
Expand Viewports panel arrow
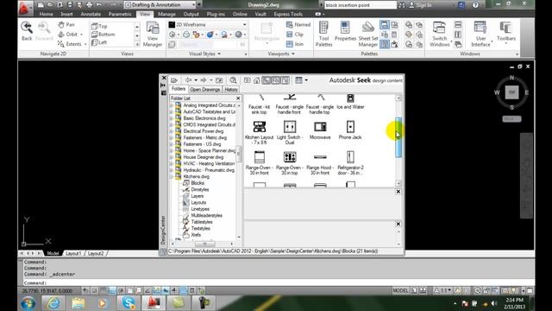(293, 54)
